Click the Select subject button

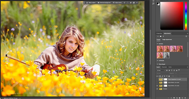coord(91,3)
